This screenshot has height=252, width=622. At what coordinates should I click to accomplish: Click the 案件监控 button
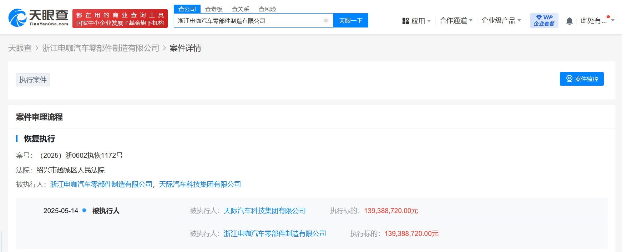click(x=582, y=79)
